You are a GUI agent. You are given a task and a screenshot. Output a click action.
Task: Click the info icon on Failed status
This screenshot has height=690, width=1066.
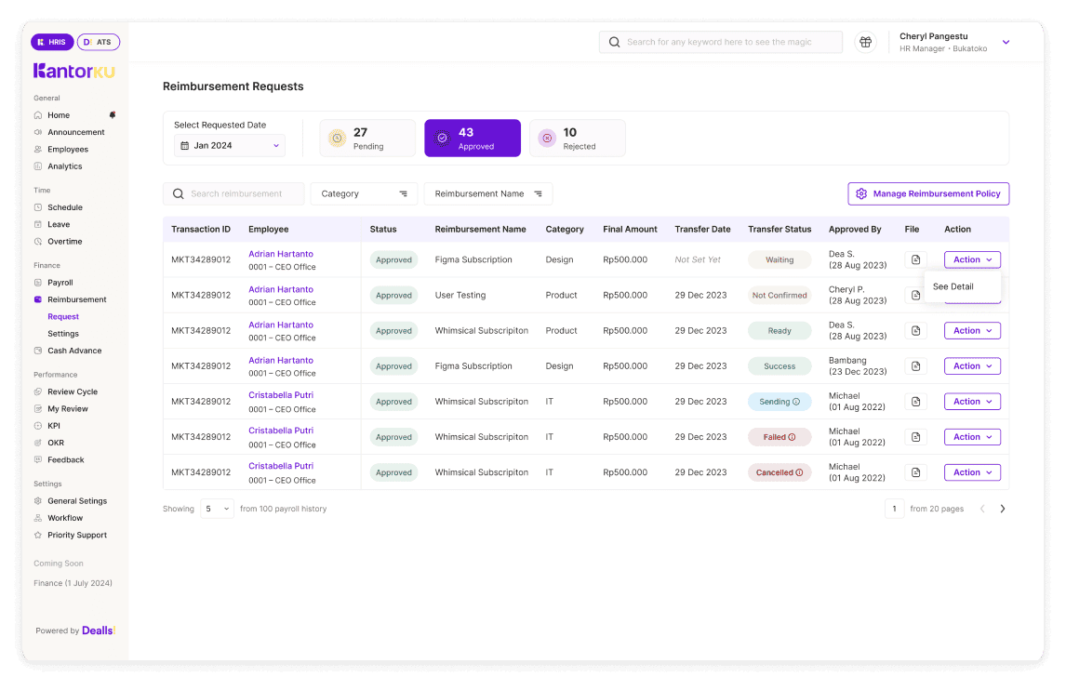(x=793, y=437)
